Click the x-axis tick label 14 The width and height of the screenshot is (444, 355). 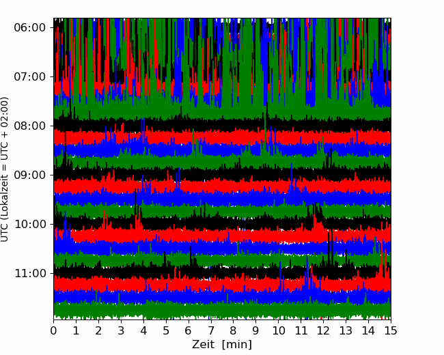point(368,330)
